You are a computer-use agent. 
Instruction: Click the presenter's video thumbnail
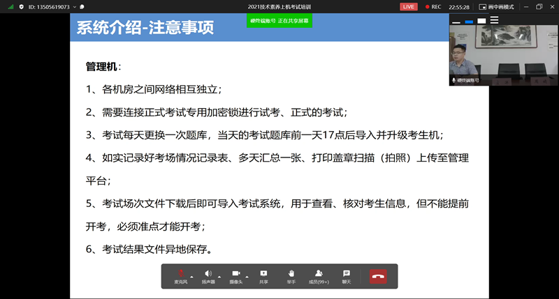pyautogui.click(x=503, y=59)
